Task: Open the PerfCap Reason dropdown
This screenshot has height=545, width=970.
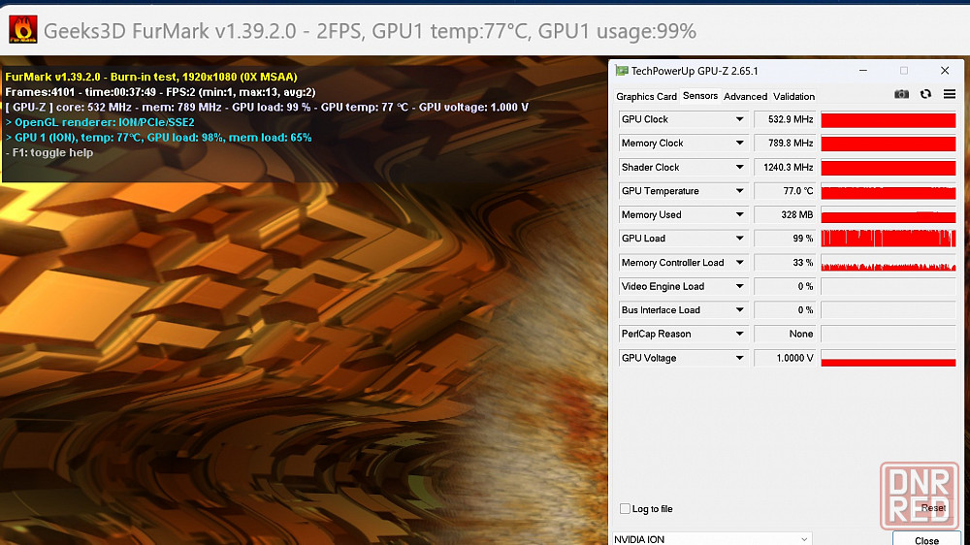Action: coord(739,335)
